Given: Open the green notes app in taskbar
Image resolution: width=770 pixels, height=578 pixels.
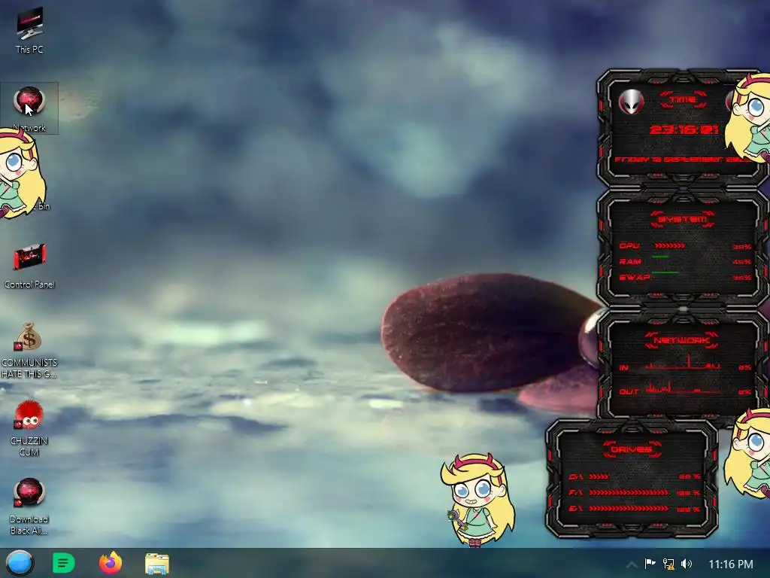Looking at the screenshot, I should [64, 563].
